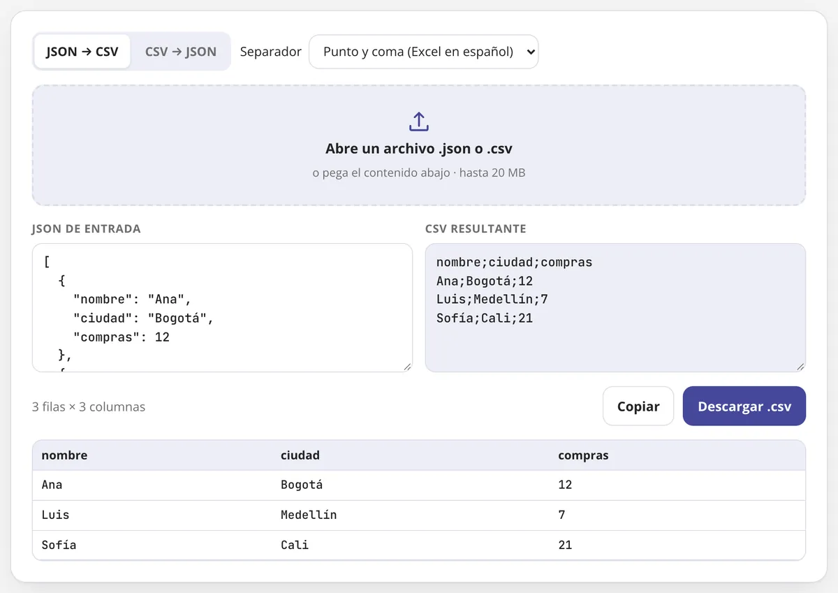Click the 'Sofía;Cali;21' CSV line

pyautogui.click(x=485, y=318)
